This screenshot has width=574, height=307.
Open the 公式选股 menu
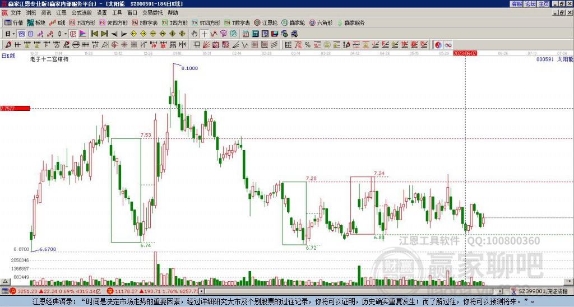[x=81, y=13]
